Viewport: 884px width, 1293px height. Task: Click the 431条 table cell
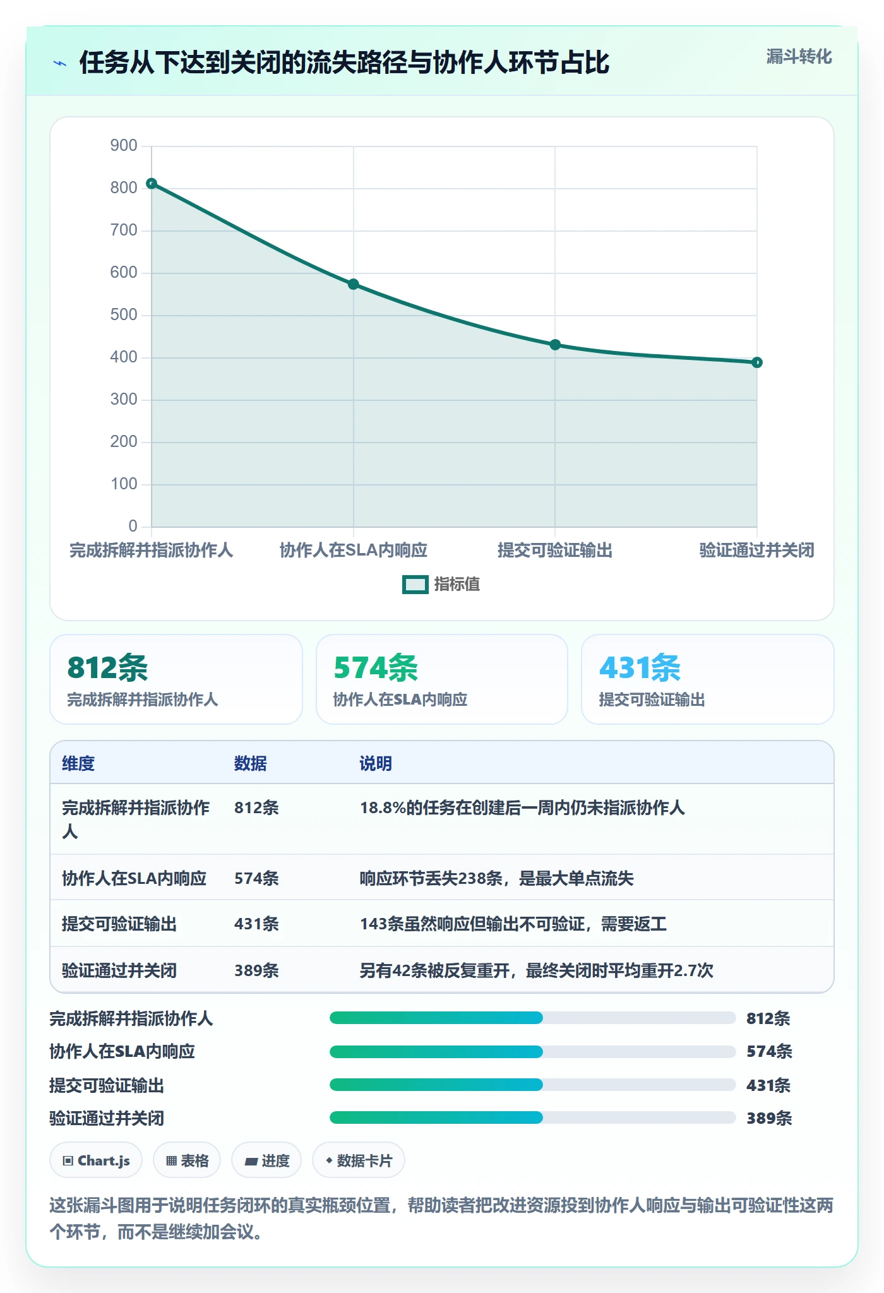point(256,924)
